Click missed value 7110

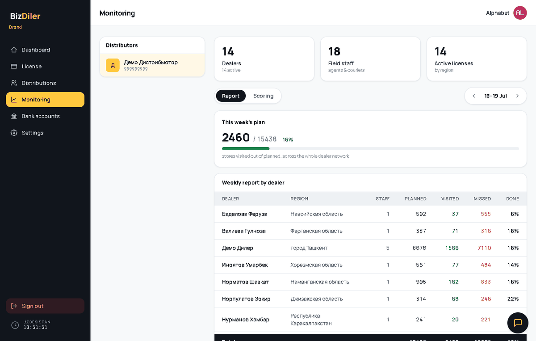pyautogui.click(x=484, y=248)
